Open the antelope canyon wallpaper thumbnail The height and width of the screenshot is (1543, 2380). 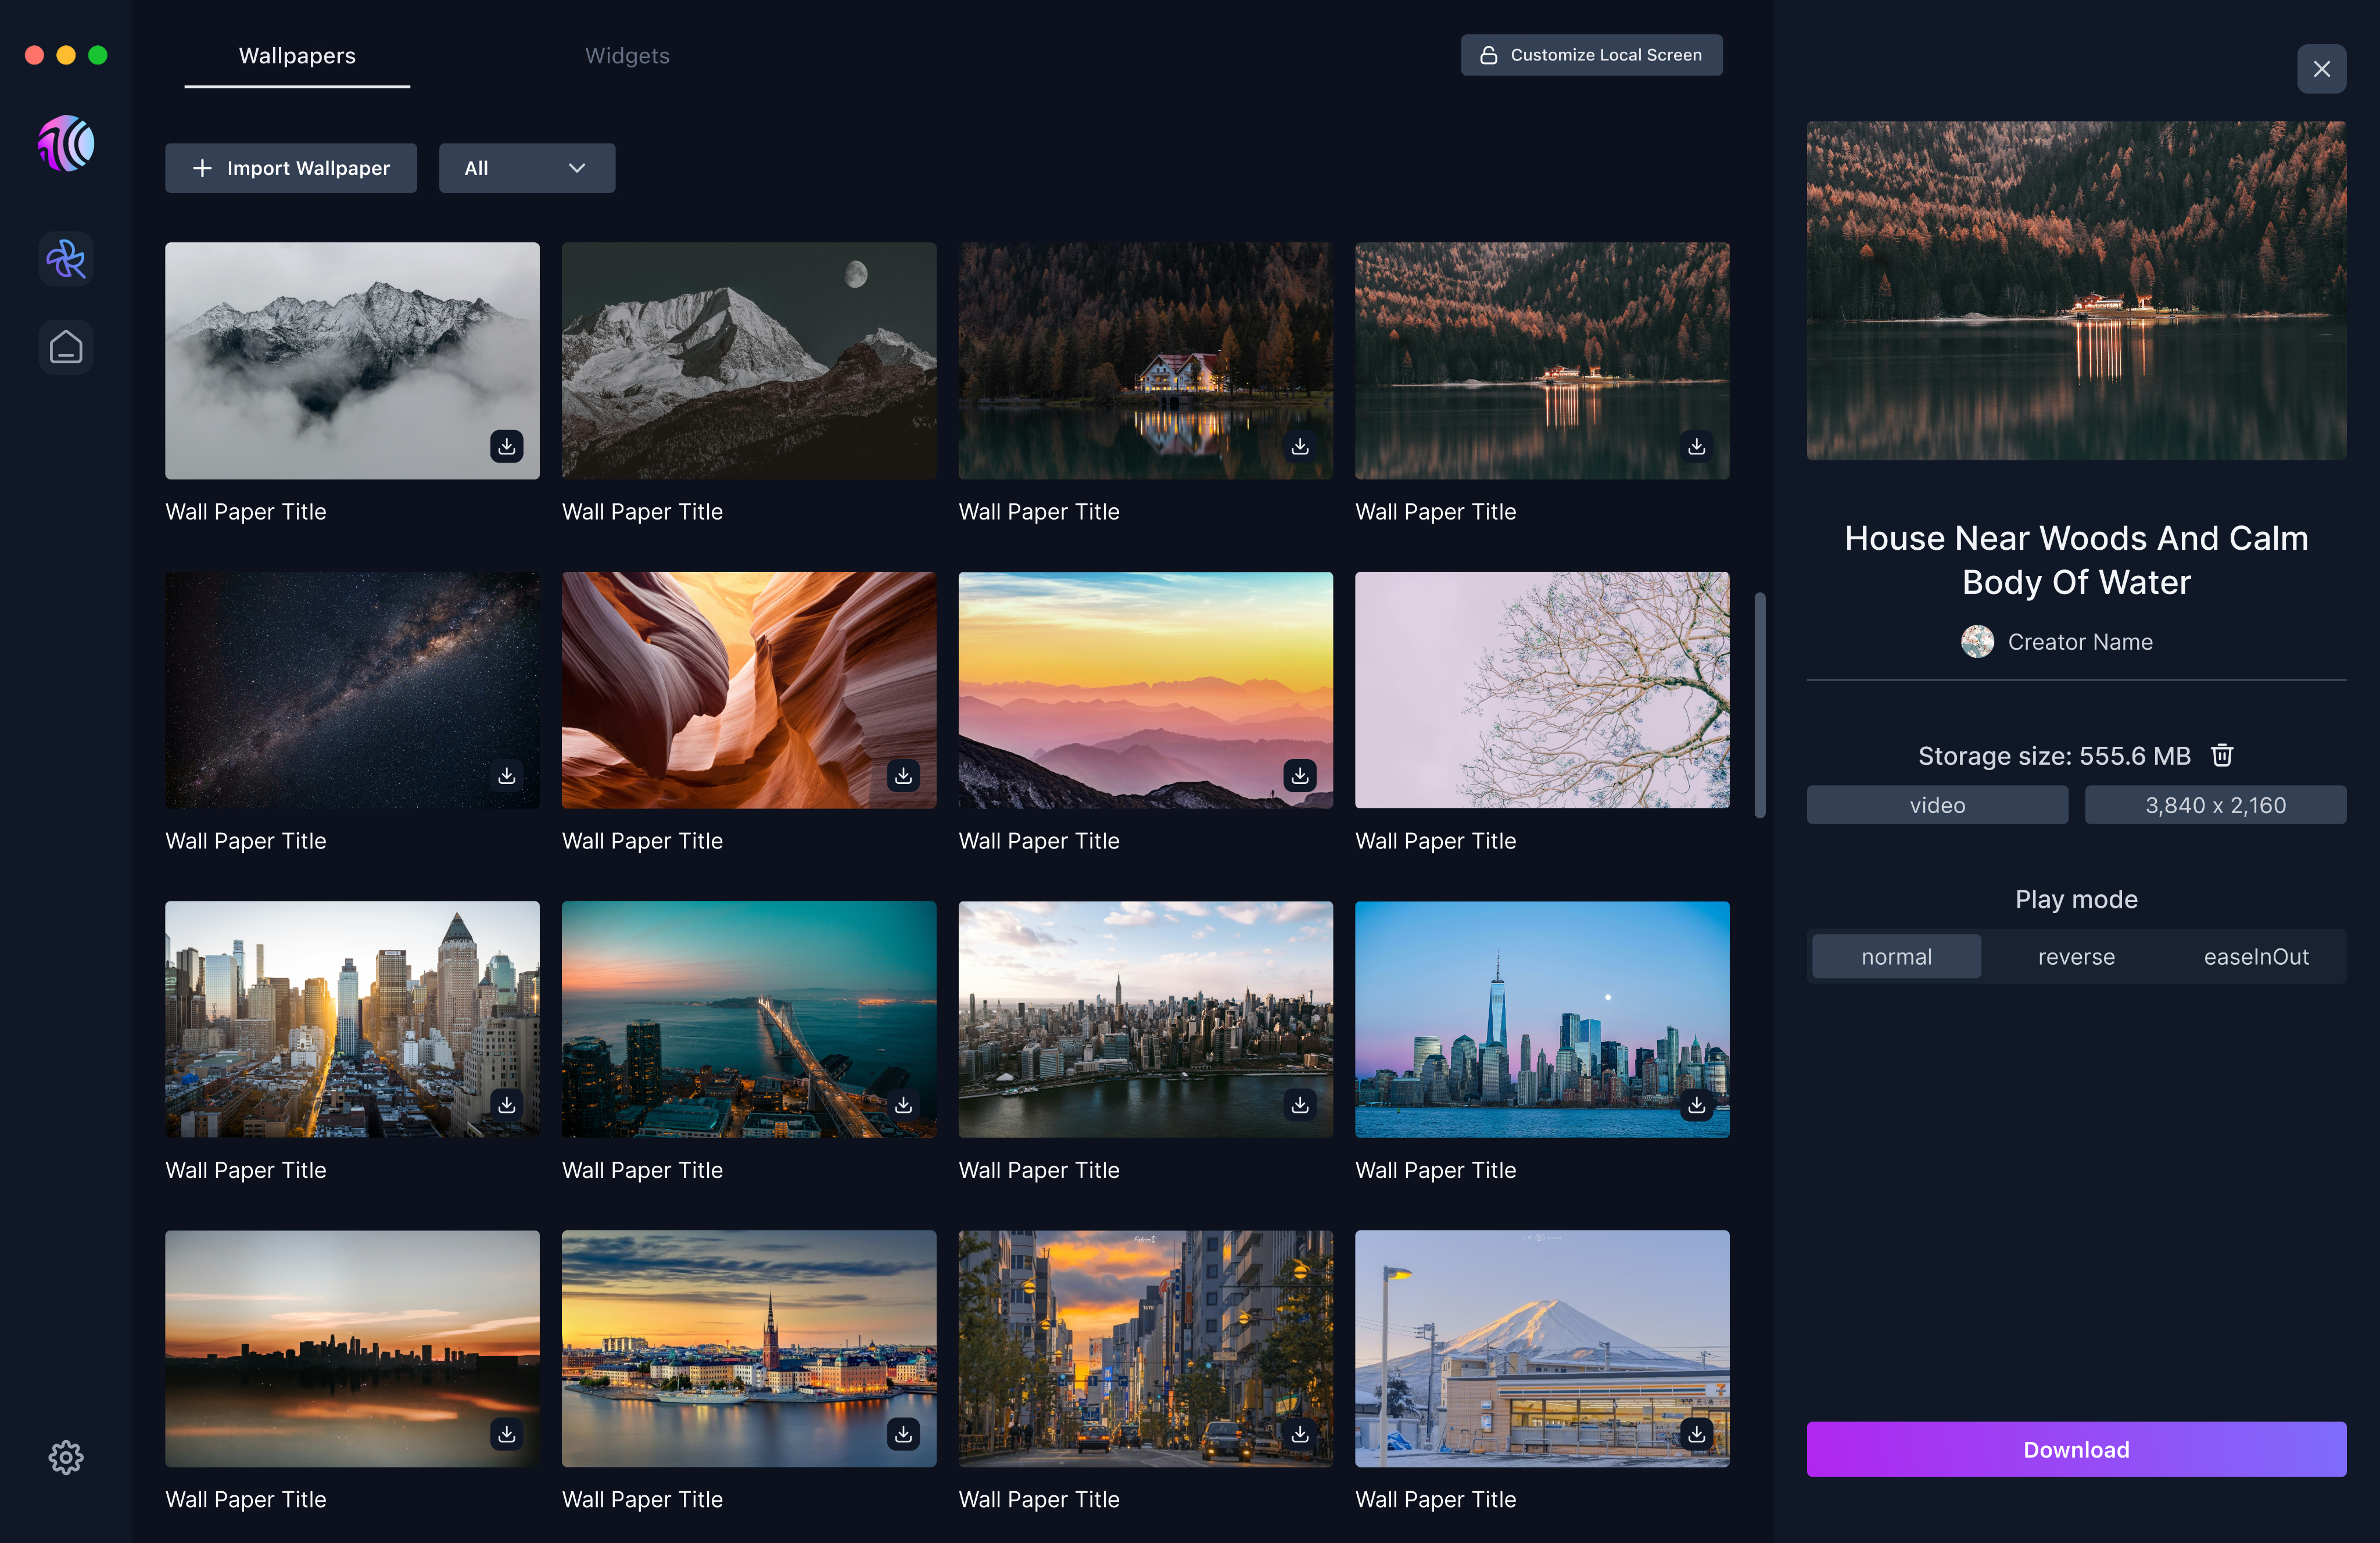(x=748, y=689)
